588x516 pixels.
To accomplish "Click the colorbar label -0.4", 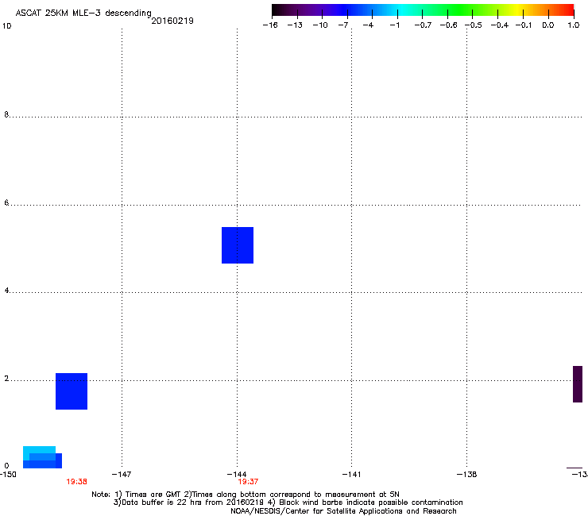I will point(500,25).
